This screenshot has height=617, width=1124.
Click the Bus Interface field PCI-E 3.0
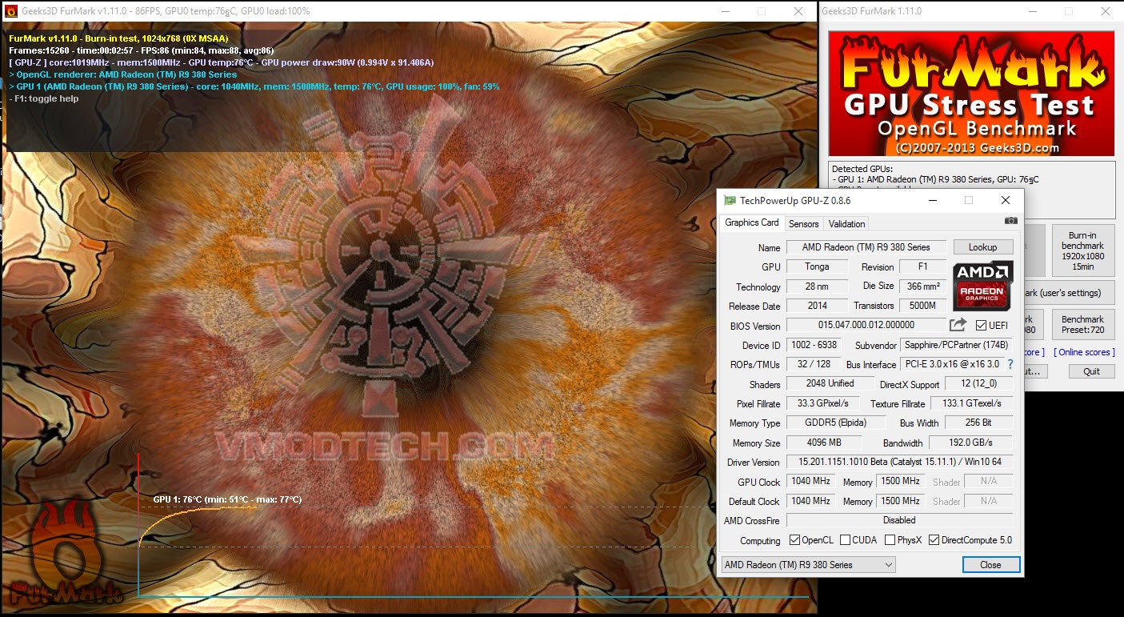pos(951,364)
